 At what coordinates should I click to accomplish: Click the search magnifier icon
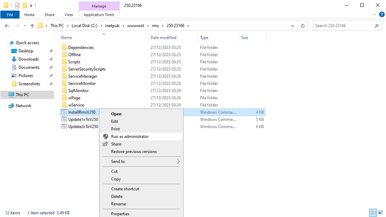pos(377,26)
